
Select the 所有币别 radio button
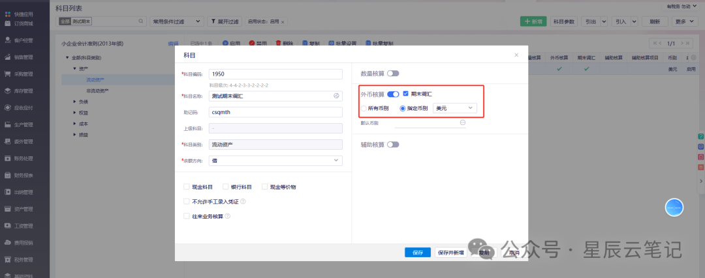pos(364,108)
